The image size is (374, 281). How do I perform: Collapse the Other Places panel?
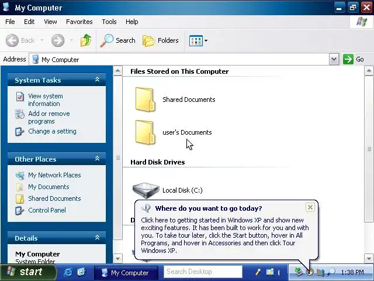(x=97, y=159)
